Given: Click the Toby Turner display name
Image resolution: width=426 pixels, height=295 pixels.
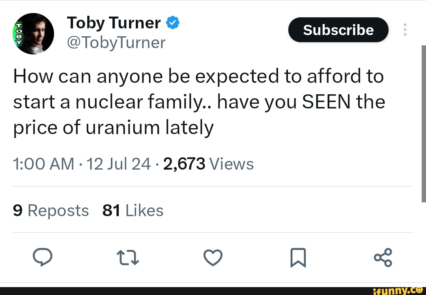Looking at the screenshot, I should [x=114, y=23].
